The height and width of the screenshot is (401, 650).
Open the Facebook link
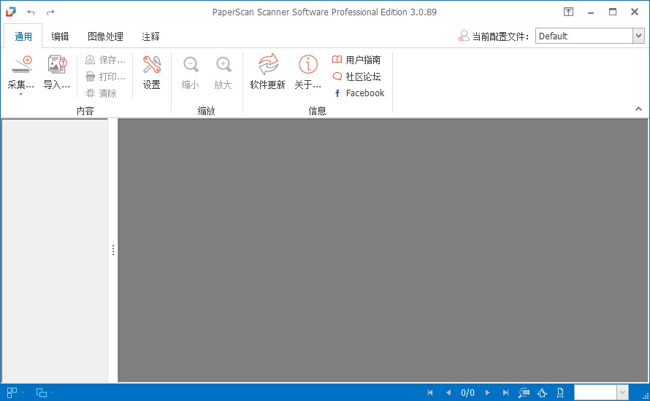[x=359, y=93]
